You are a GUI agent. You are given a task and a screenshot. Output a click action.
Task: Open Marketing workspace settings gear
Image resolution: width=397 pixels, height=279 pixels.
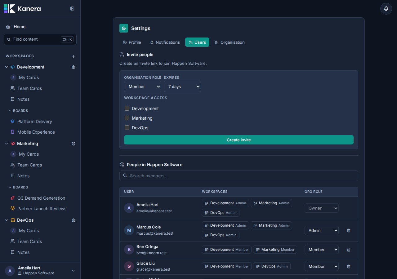[74, 144]
